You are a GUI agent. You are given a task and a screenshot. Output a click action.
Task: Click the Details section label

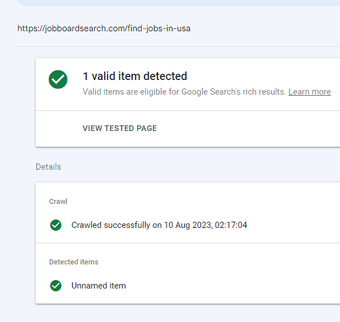[x=48, y=167]
